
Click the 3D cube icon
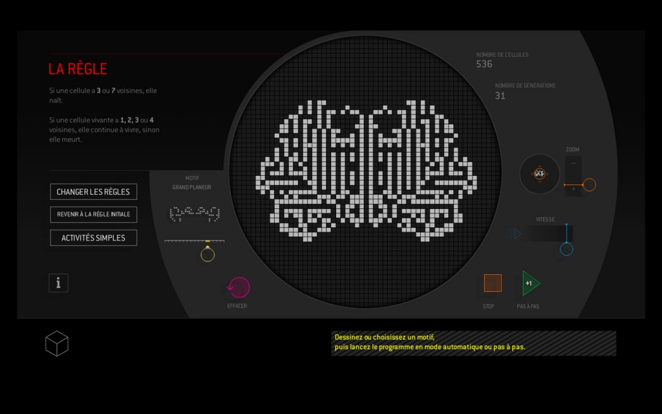click(57, 343)
